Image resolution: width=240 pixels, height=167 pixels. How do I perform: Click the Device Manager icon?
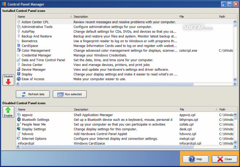click(19, 69)
